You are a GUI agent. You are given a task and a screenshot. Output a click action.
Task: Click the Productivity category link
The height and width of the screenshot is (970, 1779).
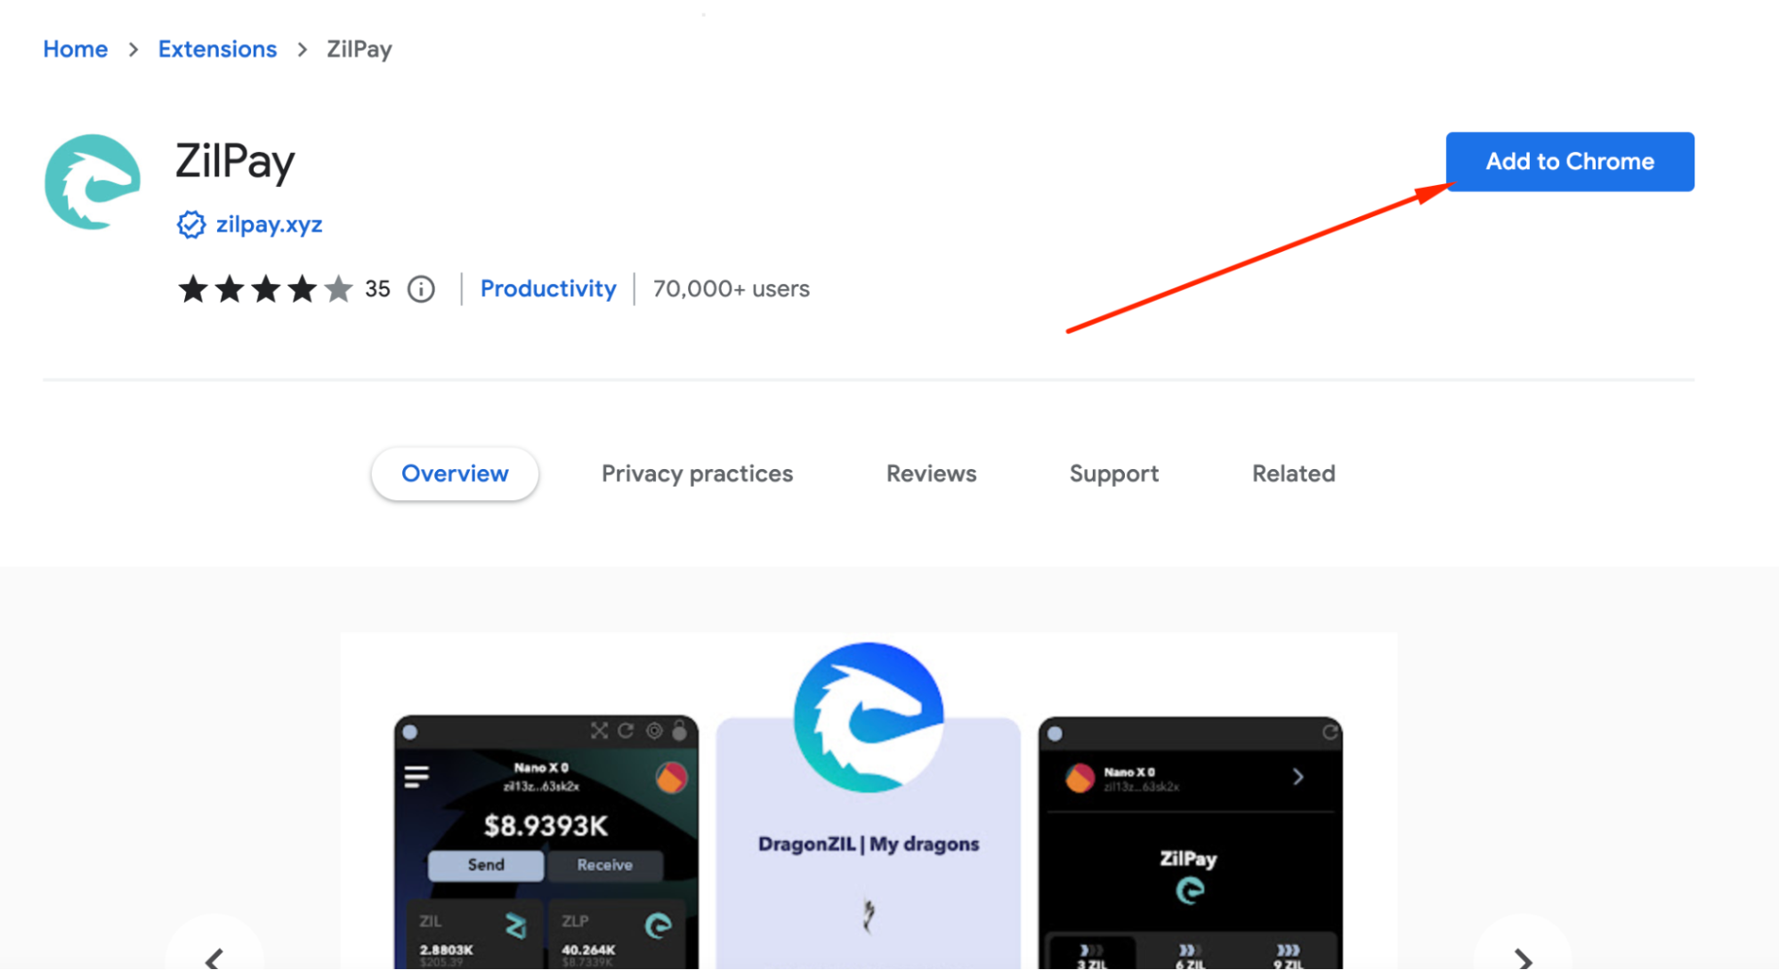(x=548, y=288)
